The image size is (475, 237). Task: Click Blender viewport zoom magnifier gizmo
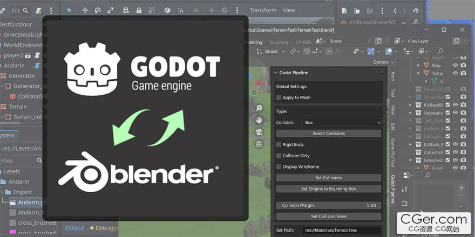(259, 108)
